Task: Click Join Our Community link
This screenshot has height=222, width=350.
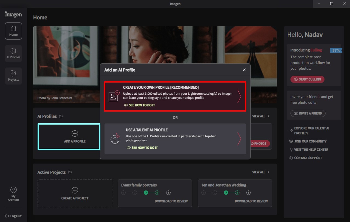Action: [x=310, y=141]
